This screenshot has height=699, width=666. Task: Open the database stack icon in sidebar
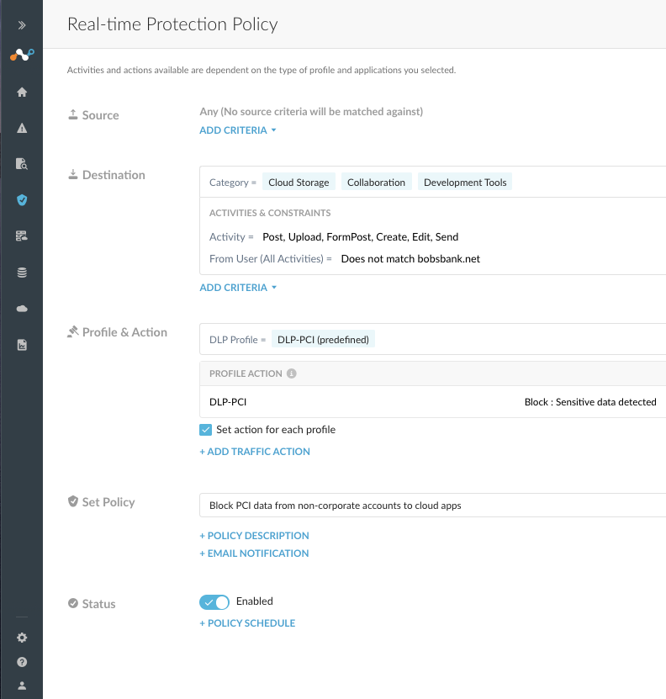tap(22, 273)
